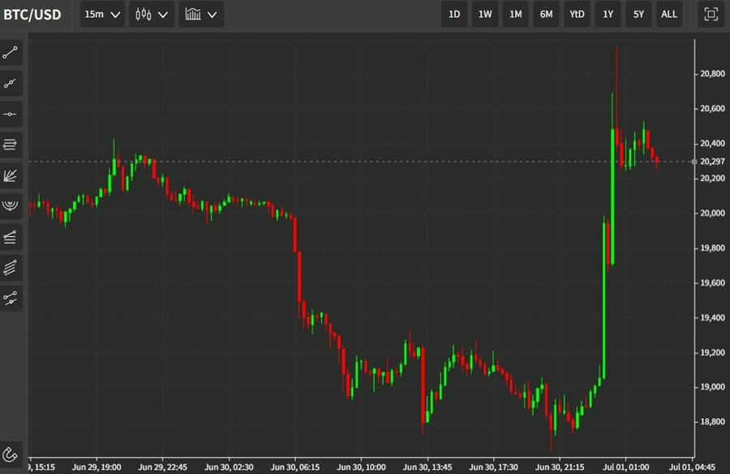Click the 20,400 price axis label
This screenshot has height=474, width=730.
tap(712, 144)
